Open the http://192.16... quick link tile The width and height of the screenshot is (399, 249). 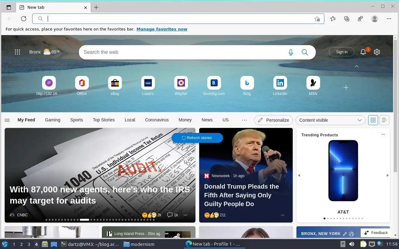49,86
